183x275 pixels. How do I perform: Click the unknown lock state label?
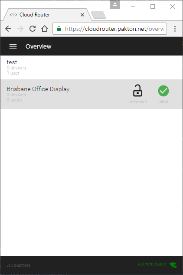click(x=137, y=101)
